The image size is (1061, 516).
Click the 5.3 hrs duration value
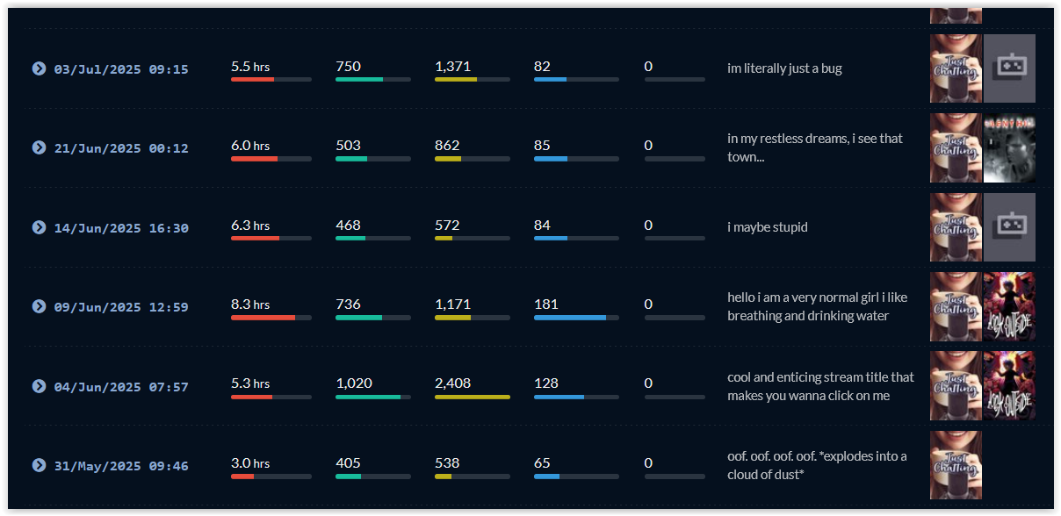click(x=250, y=383)
